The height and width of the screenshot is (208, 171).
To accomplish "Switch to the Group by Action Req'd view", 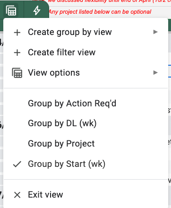I will pos(85,104).
